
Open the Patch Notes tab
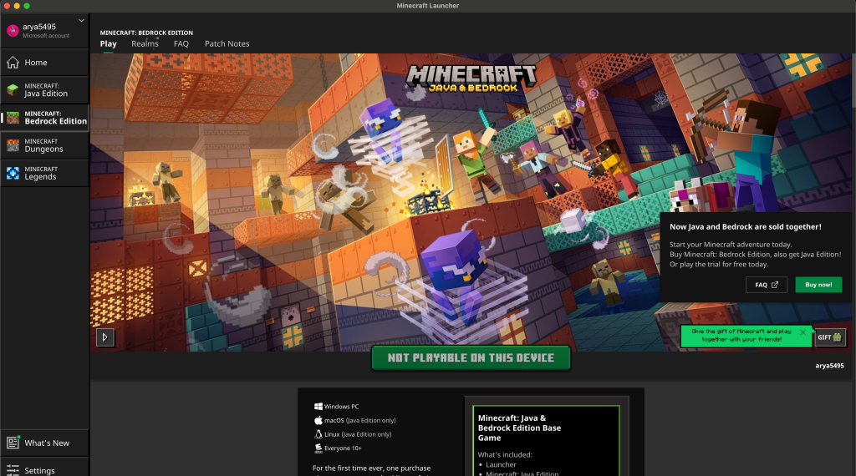click(x=227, y=44)
